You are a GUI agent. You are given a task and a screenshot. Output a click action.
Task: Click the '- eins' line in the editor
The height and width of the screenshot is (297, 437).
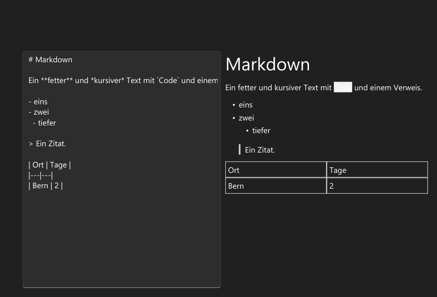(x=38, y=102)
